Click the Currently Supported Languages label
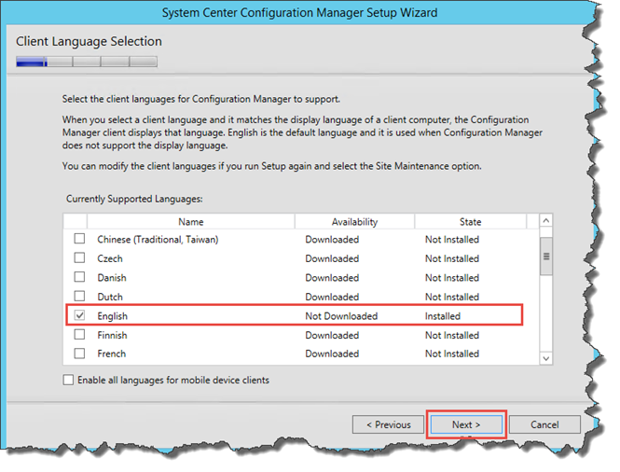The image size is (620, 472). tap(134, 199)
